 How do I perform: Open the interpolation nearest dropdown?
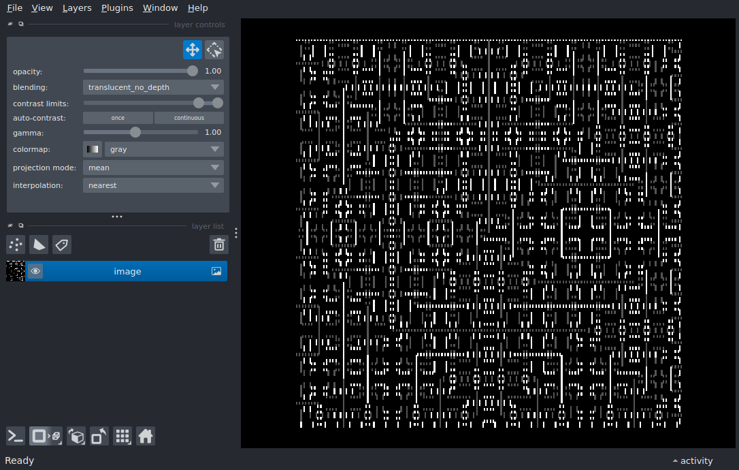pos(153,185)
